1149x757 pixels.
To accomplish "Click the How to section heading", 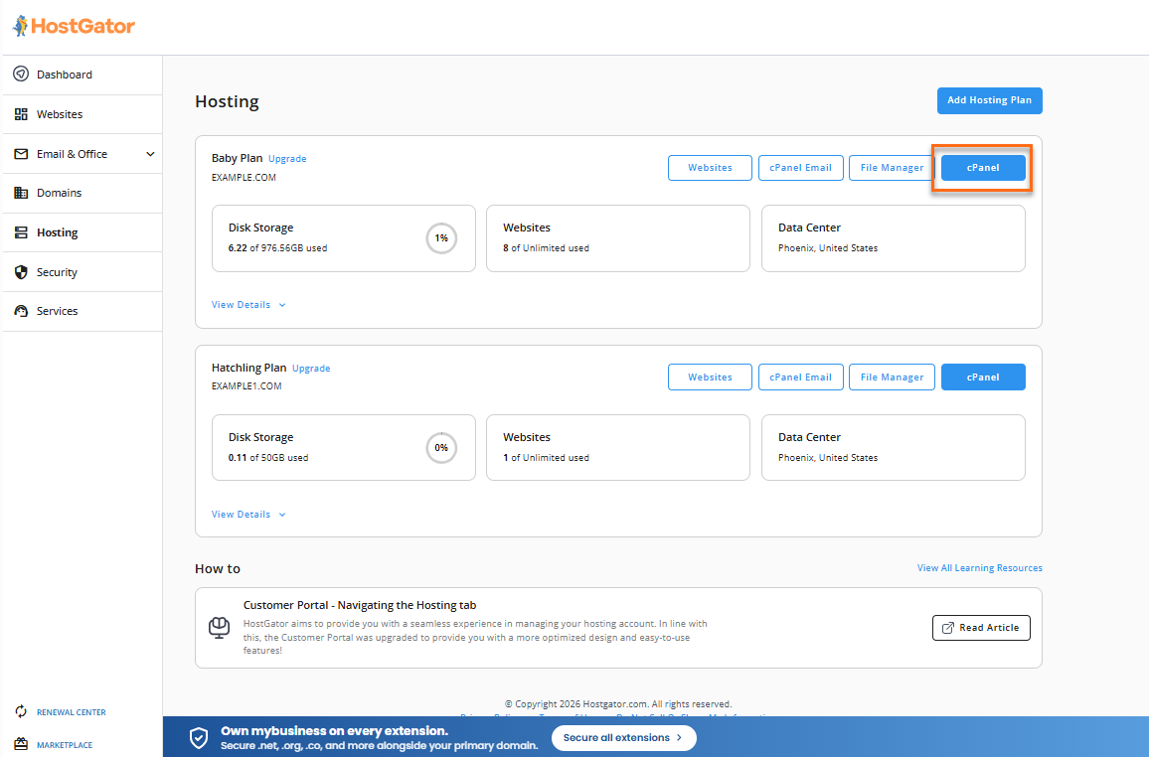I will coord(218,569).
